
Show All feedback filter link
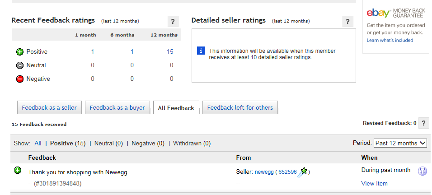(38, 143)
